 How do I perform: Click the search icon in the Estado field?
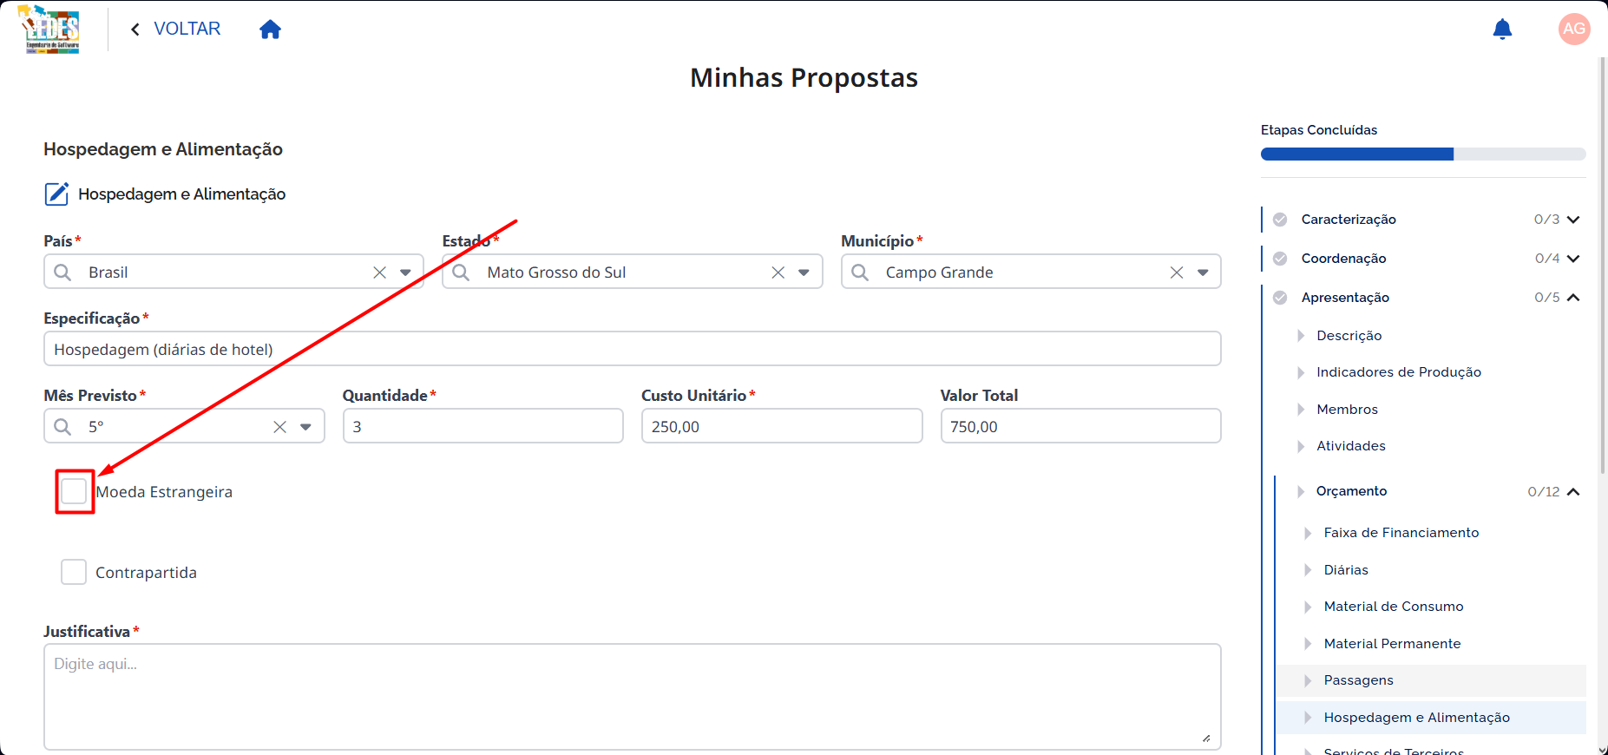coord(461,272)
